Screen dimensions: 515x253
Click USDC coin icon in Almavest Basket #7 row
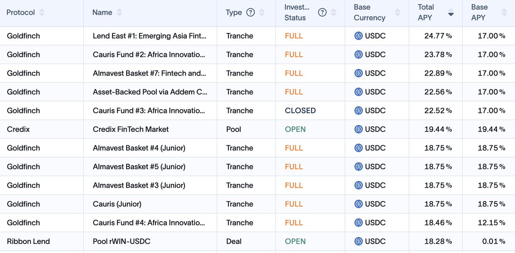coord(358,73)
